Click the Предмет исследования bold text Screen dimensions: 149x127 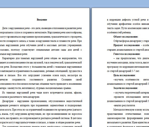pos(127,45)
